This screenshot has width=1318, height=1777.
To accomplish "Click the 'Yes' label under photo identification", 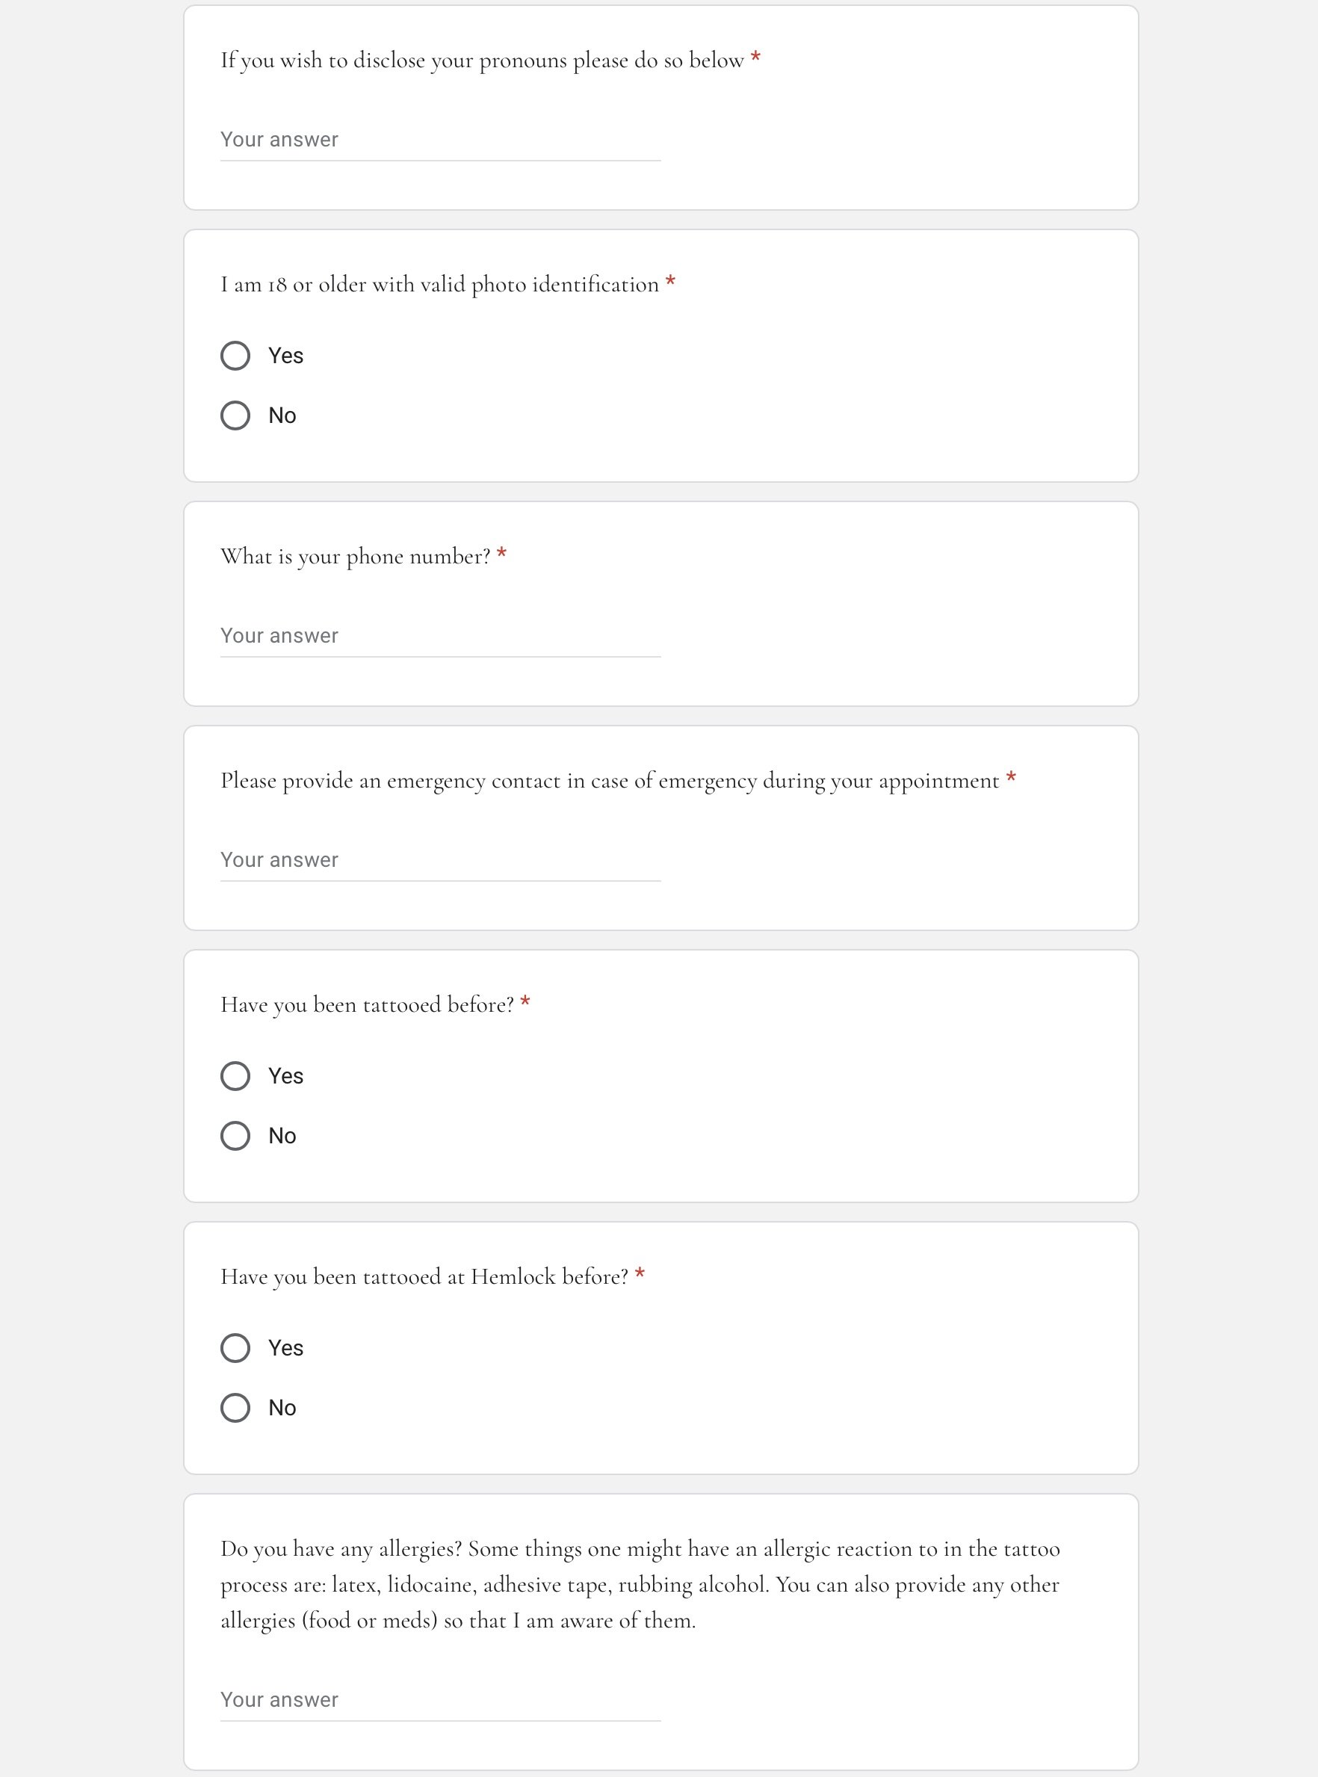I will pyautogui.click(x=285, y=356).
